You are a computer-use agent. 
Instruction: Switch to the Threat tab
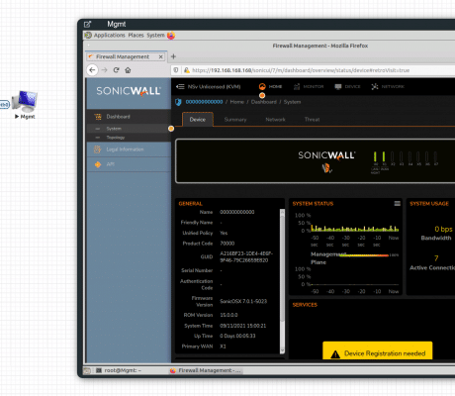[x=312, y=120]
